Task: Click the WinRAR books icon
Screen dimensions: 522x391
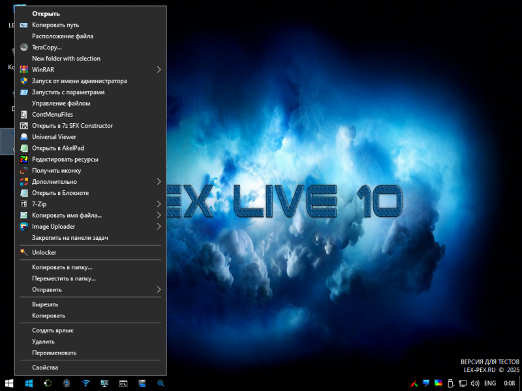Action: click(24, 70)
